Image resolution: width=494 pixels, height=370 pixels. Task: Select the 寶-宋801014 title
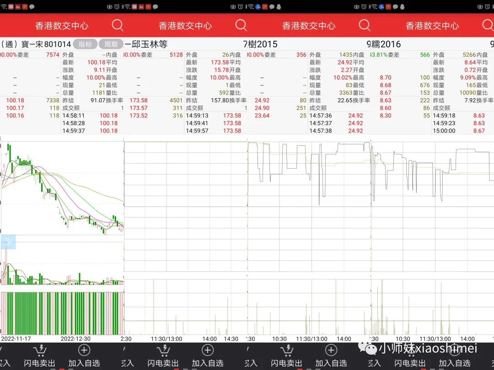click(46, 44)
